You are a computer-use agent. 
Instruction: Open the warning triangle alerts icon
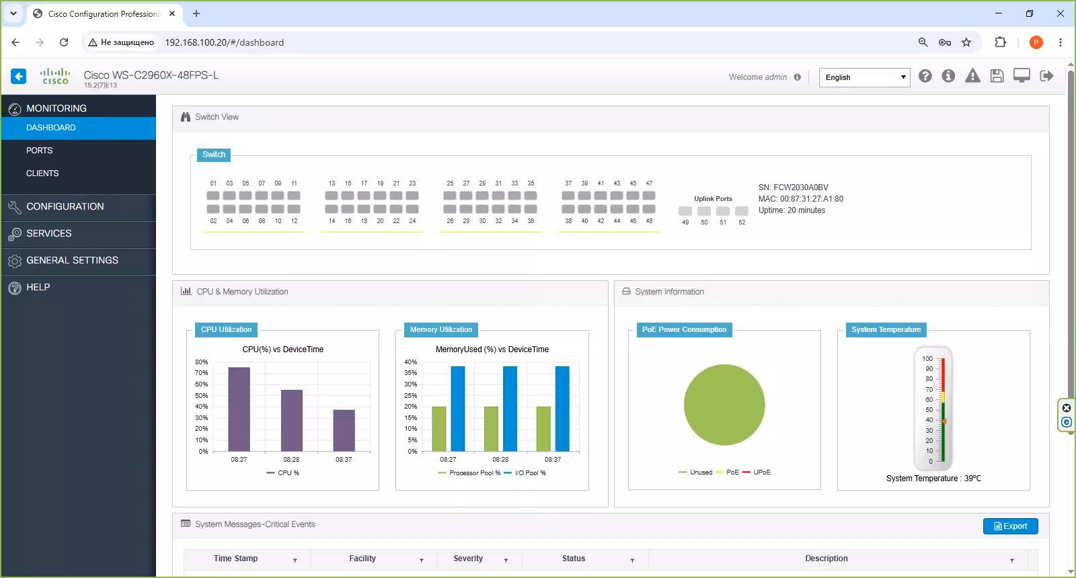972,76
